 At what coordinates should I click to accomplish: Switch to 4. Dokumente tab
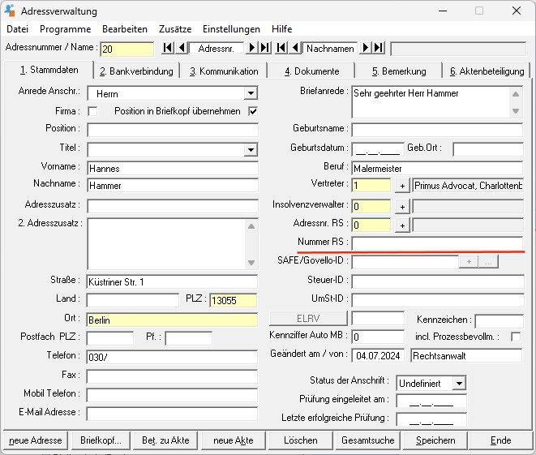coord(311,71)
